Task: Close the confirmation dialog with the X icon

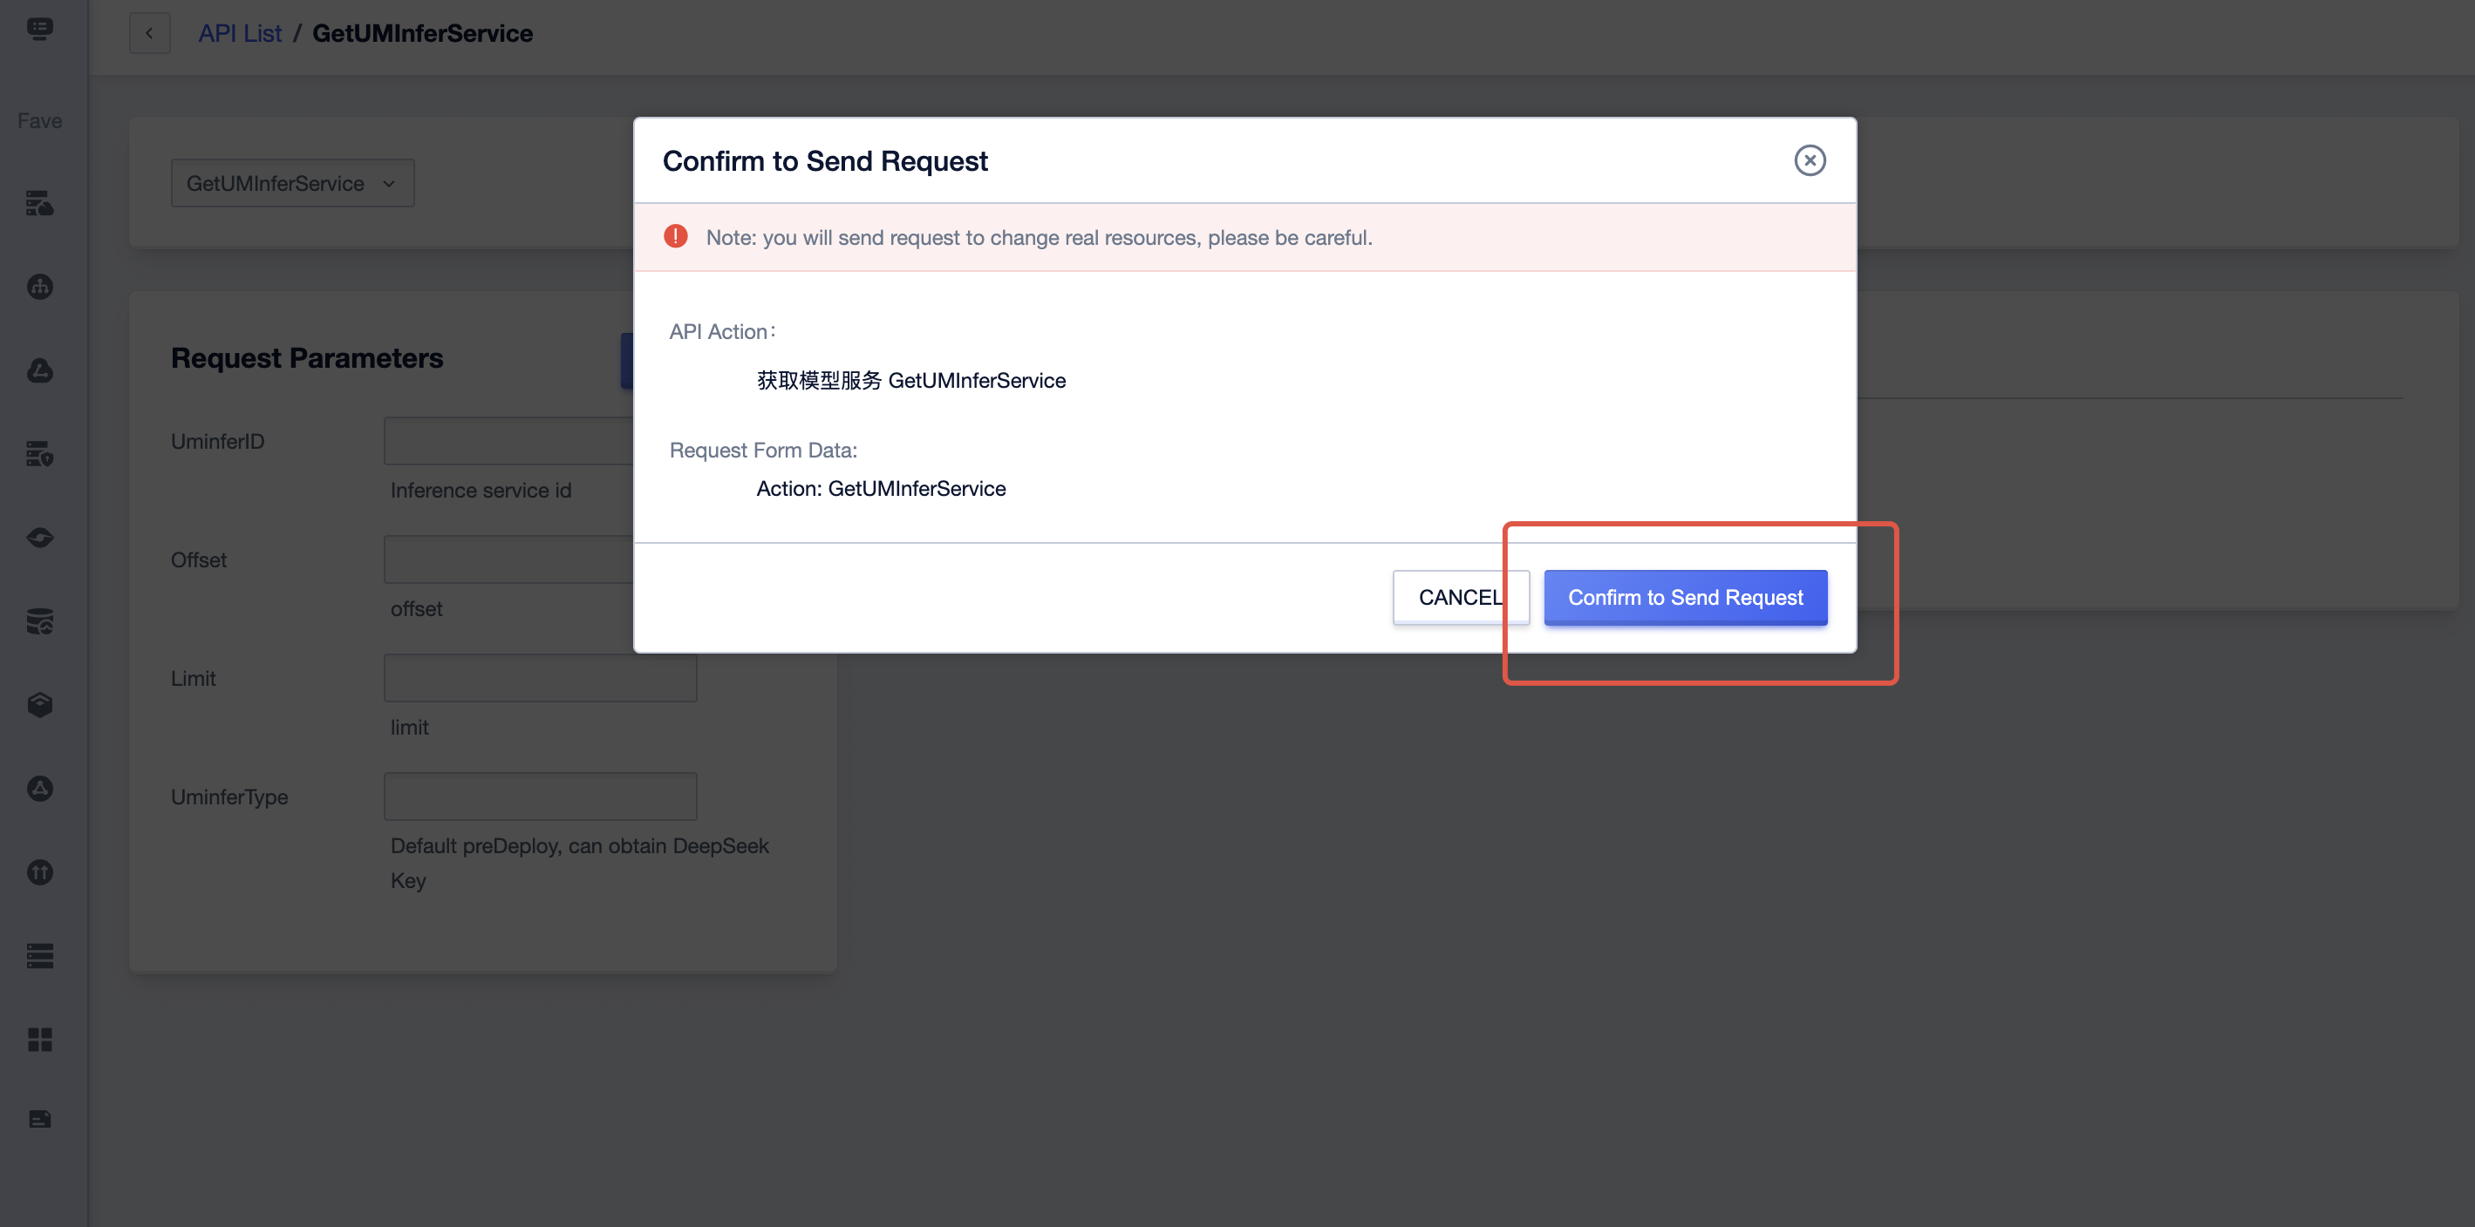Action: pyautogui.click(x=1810, y=160)
